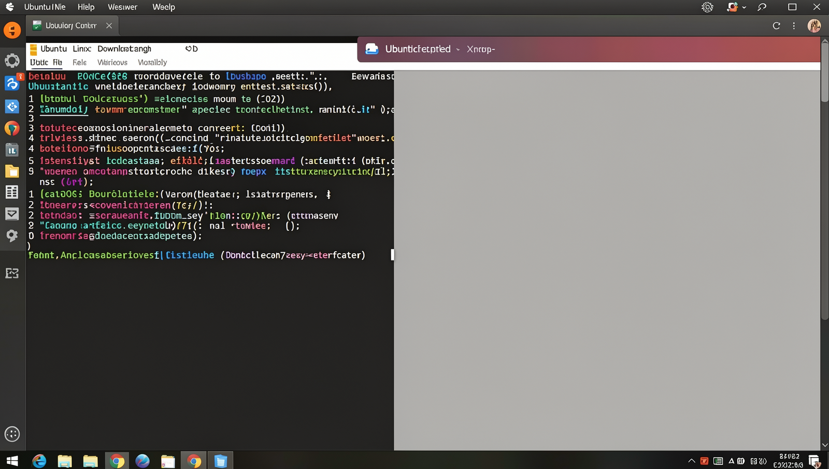
Task: Open the notification center icon
Action: [x=814, y=461]
